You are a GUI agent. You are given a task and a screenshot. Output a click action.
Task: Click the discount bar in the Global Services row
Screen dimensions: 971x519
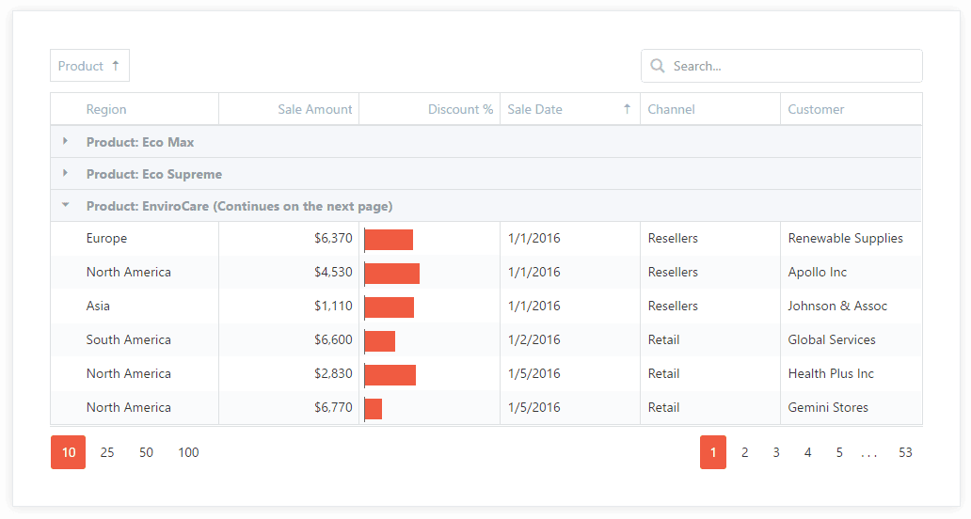tap(379, 341)
